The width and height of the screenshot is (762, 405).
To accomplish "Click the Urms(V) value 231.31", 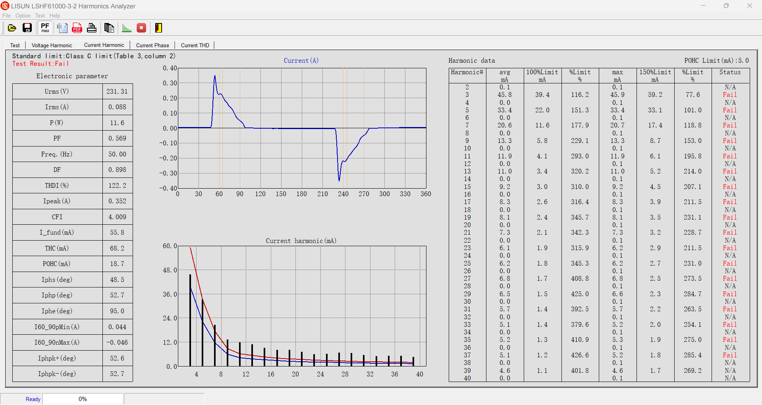I will coord(117,91).
